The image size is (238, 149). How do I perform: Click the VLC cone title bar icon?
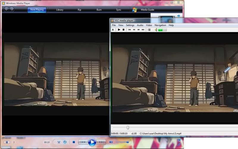point(112,20)
